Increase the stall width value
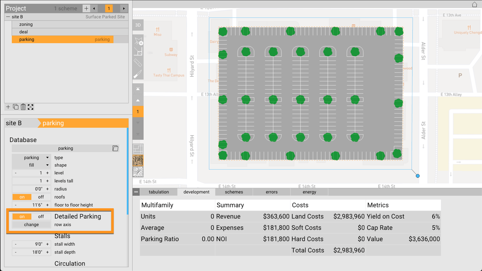The height and width of the screenshot is (271, 482). click(47, 244)
